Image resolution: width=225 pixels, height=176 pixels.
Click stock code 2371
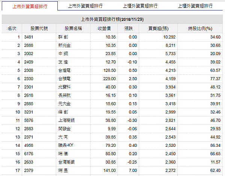click(28, 137)
